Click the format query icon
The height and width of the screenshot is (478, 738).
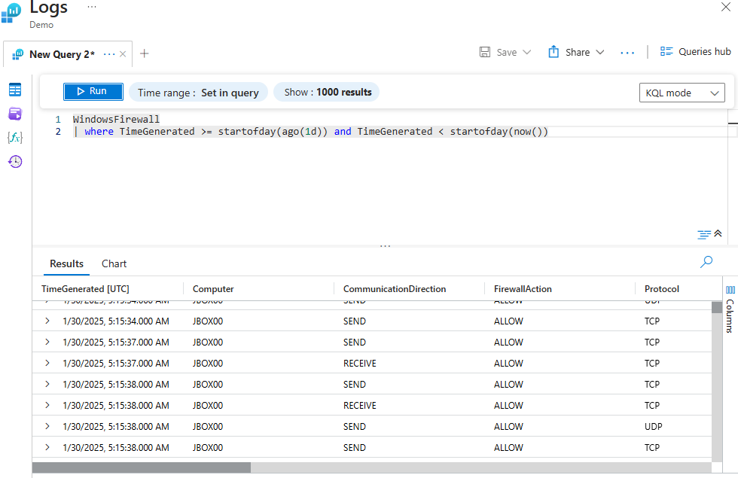coord(704,234)
